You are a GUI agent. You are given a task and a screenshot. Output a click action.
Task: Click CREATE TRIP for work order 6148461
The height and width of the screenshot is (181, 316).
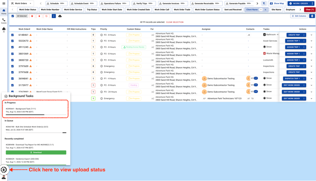click(x=294, y=35)
